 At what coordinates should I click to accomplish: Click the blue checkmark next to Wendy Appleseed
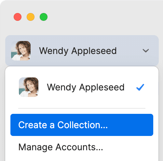(140, 87)
